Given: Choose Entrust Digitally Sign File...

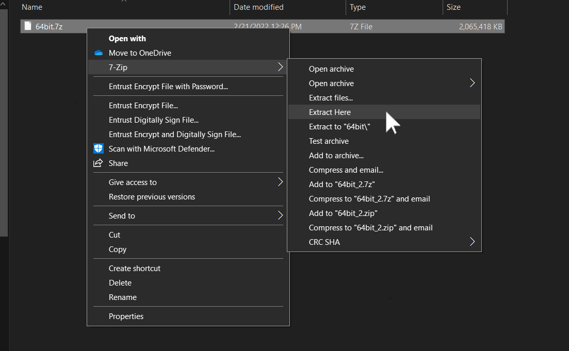Looking at the screenshot, I should 188,120.
